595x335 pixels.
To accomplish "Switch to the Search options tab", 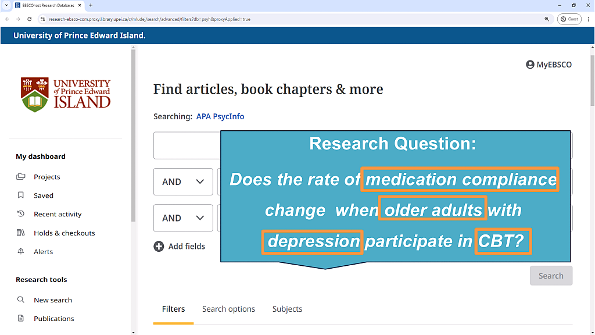I will pos(228,309).
